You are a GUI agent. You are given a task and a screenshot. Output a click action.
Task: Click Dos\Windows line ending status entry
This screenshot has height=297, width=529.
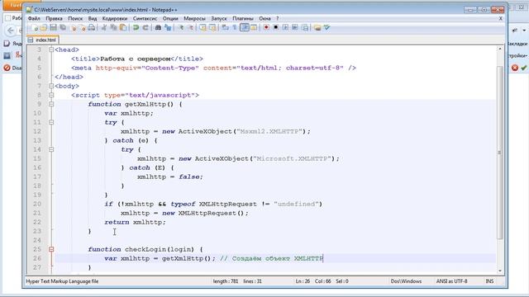406,281
